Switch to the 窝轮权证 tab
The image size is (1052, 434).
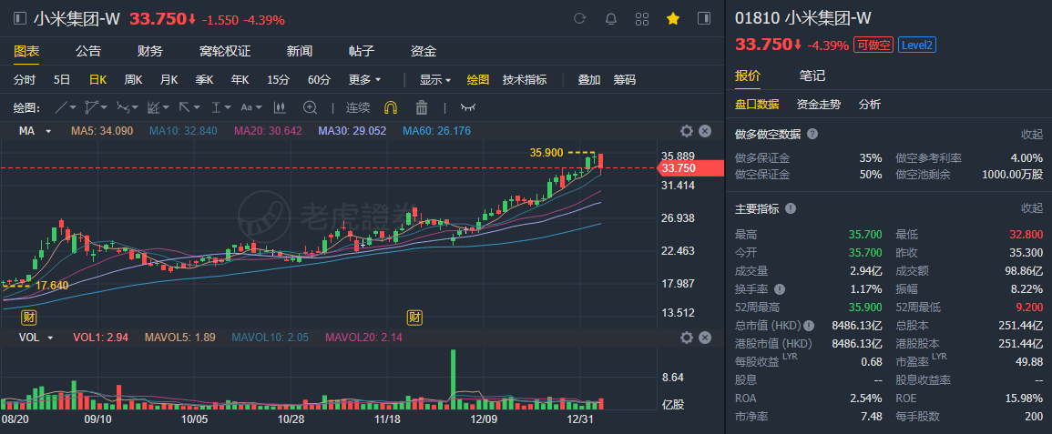click(225, 51)
